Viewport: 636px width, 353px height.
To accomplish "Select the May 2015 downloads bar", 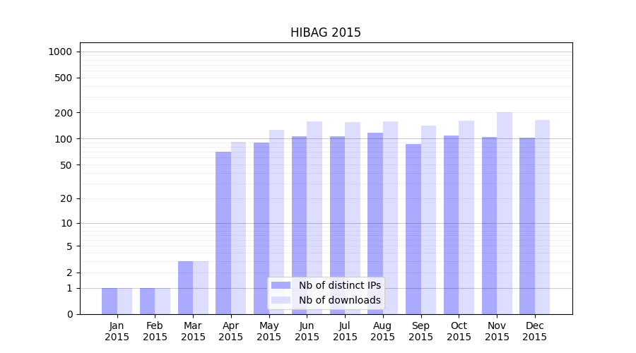I will coord(276,222).
